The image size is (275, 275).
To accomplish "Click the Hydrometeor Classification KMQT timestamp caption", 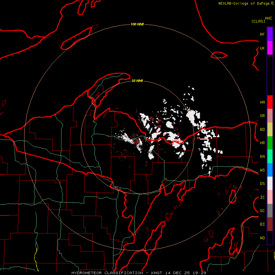I will 139,273.
